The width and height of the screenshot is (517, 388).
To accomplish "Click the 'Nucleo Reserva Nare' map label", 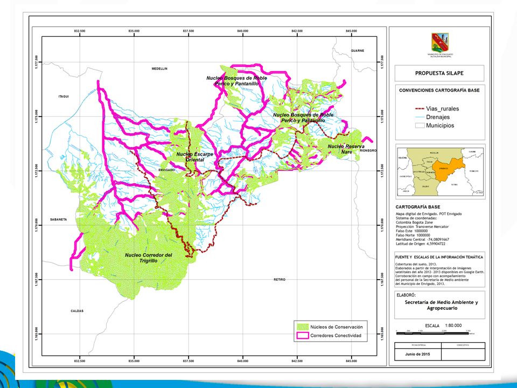I will coord(346,149).
